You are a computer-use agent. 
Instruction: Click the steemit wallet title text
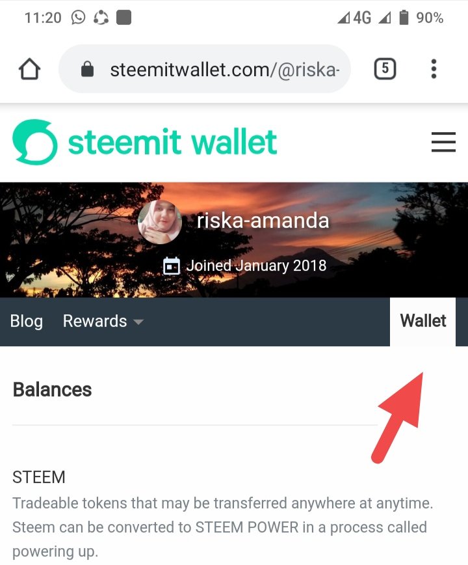pyautogui.click(x=173, y=142)
